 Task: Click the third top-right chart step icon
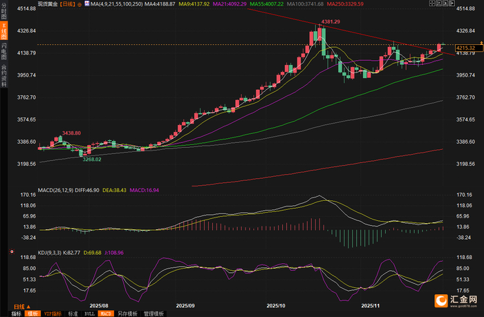coord(445,3)
